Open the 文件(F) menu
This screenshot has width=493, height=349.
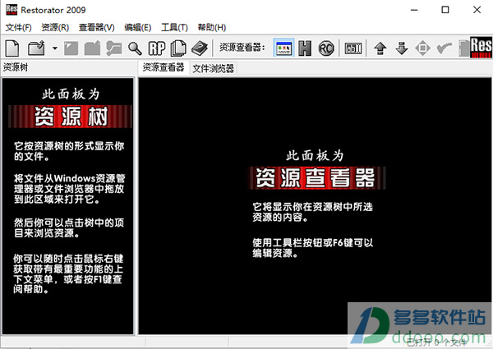19,27
